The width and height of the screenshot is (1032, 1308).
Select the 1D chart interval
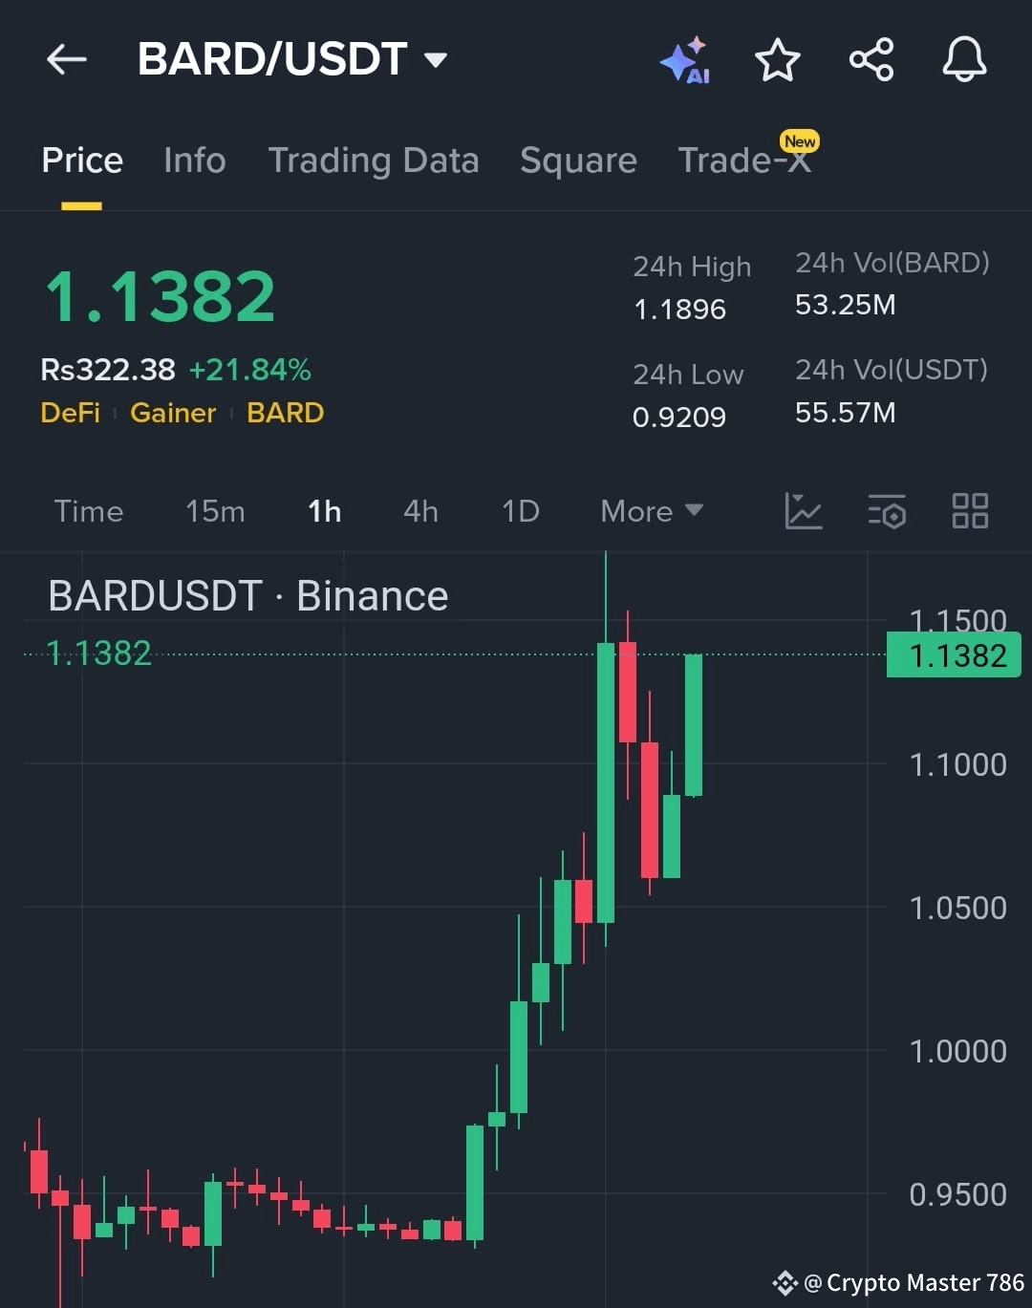pos(521,511)
